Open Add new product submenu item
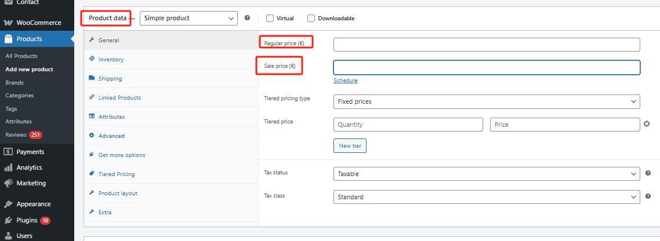 [x=30, y=70]
